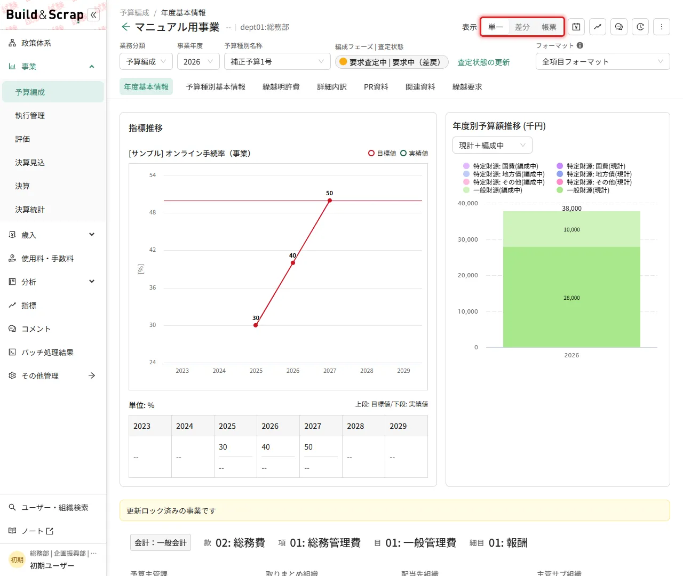
Task: Click the 2027 data point labeled 50
Action: click(330, 201)
